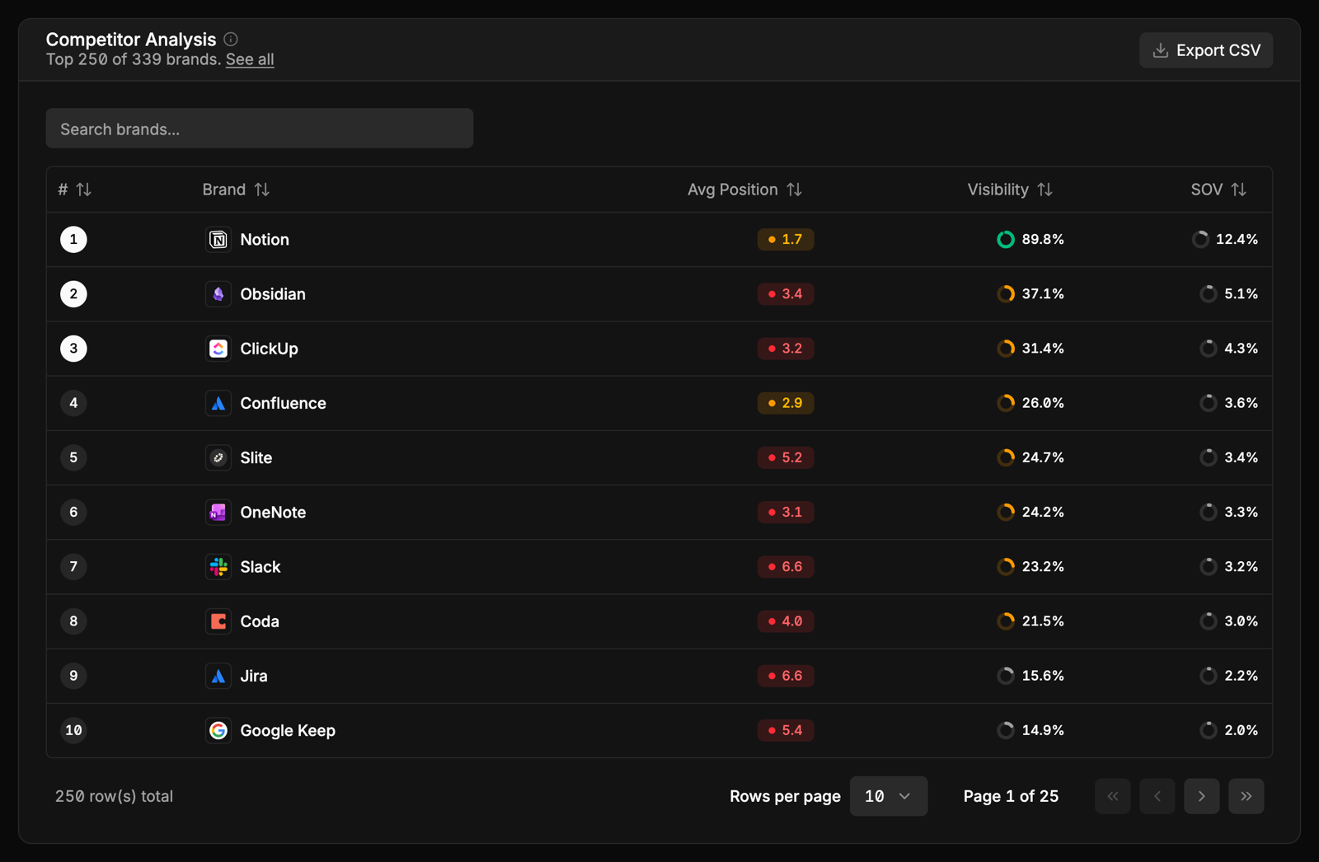
Task: Go to the previous page
Action: tap(1157, 796)
